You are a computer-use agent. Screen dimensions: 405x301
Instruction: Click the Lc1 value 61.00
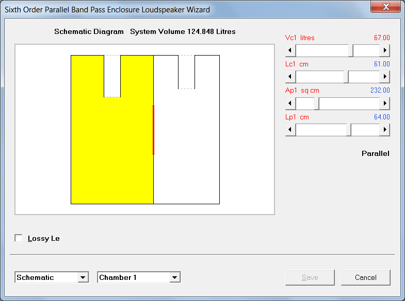pos(382,64)
